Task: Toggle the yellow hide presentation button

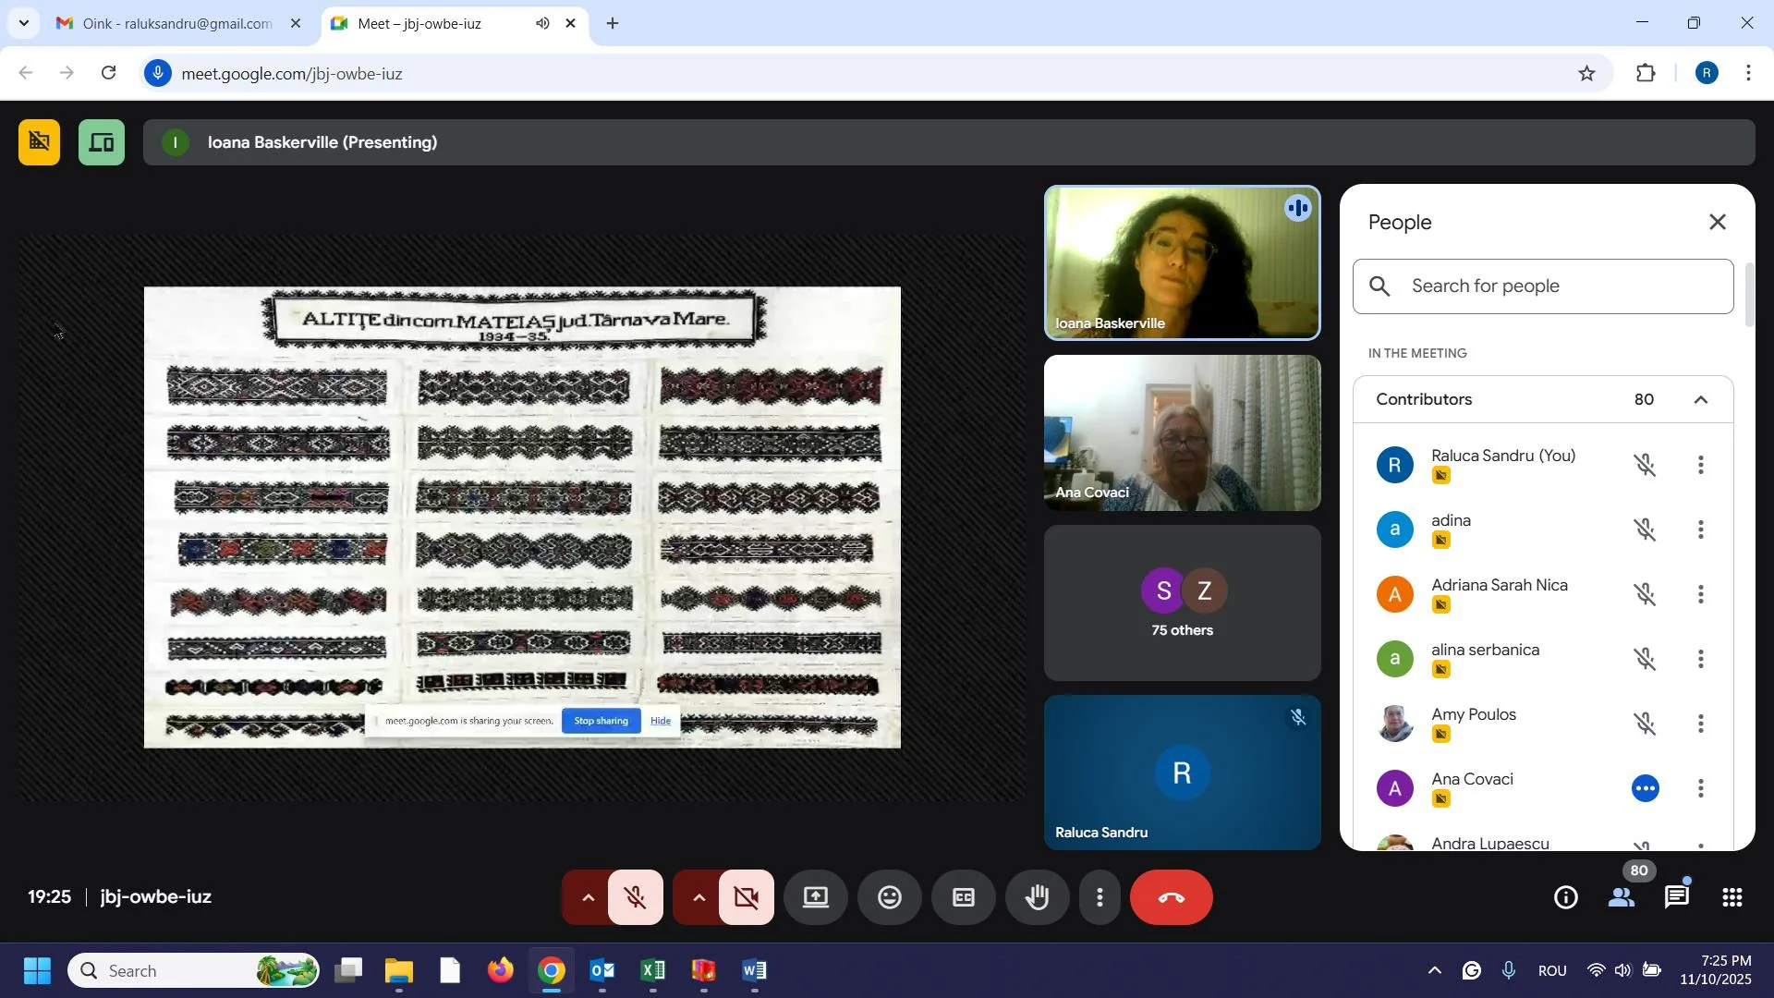Action: (40, 142)
